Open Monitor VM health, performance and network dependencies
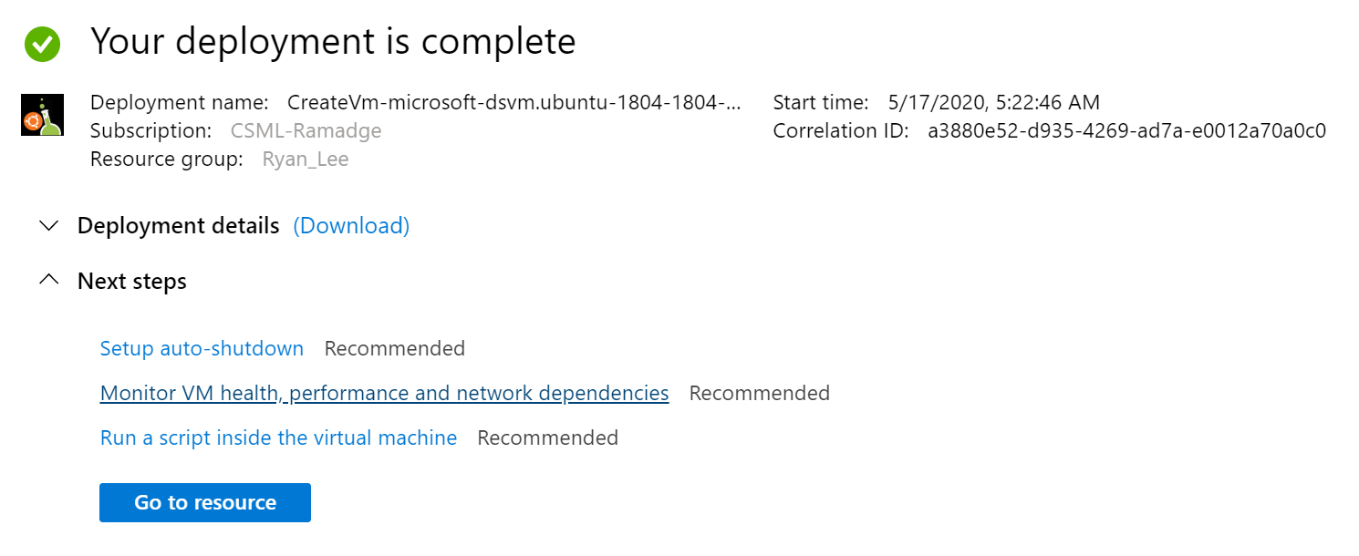Screen dimensions: 1359x556 [x=384, y=393]
